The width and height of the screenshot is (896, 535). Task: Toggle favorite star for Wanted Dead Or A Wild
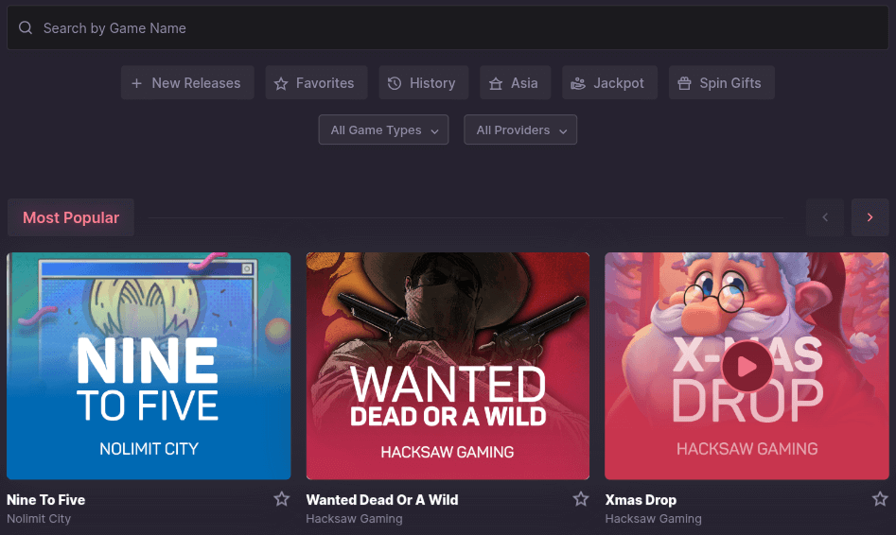pyautogui.click(x=581, y=499)
